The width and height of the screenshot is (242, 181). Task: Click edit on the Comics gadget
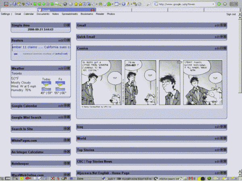pyautogui.click(x=217, y=49)
